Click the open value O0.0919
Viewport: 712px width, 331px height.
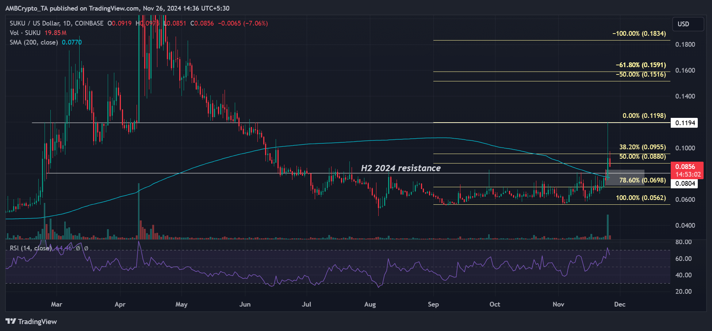coord(119,23)
